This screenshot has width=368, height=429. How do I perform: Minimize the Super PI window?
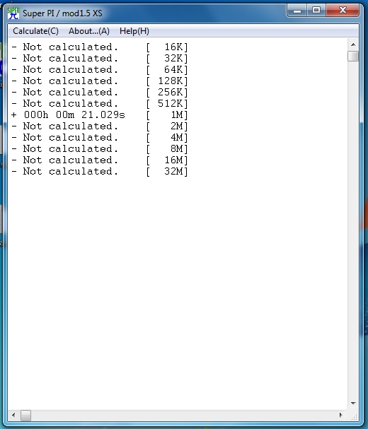point(297,11)
